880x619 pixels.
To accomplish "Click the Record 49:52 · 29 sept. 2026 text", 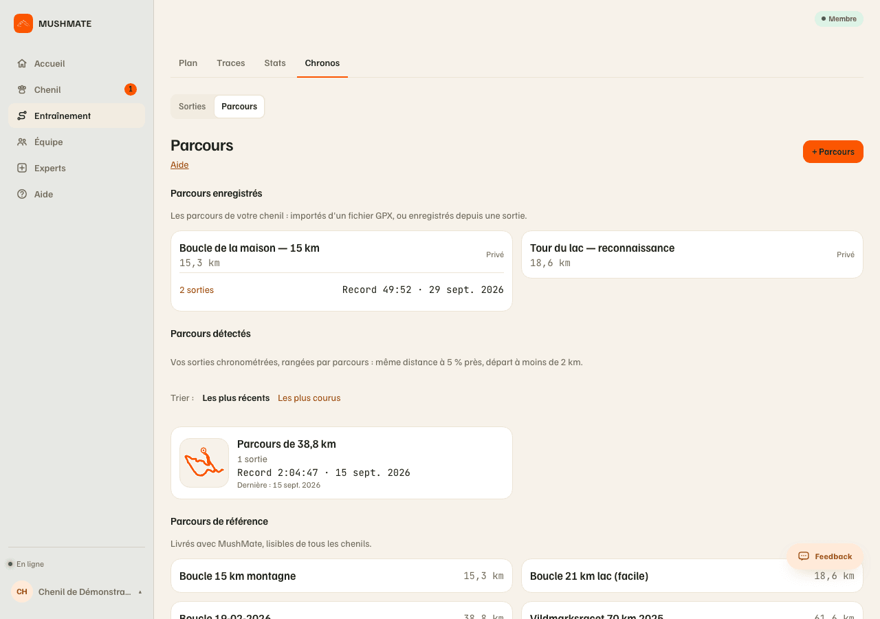I will point(423,290).
